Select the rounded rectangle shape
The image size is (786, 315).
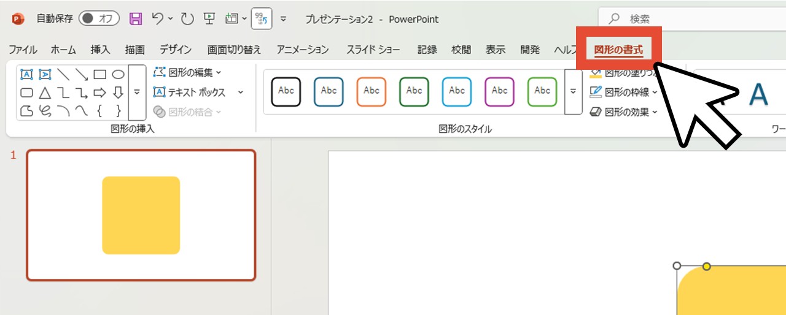[26, 93]
